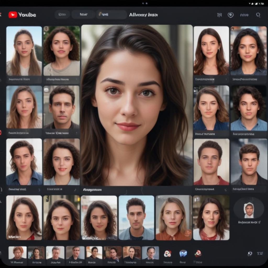Viewport: 268px width, 268px height.
Task: Click the blue circular TV channel icon
Action: point(183,253)
